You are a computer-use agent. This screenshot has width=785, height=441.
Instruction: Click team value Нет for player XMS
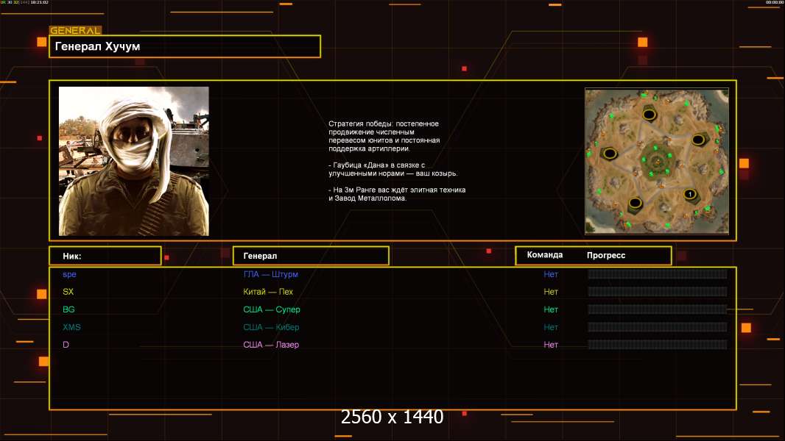pyautogui.click(x=551, y=327)
